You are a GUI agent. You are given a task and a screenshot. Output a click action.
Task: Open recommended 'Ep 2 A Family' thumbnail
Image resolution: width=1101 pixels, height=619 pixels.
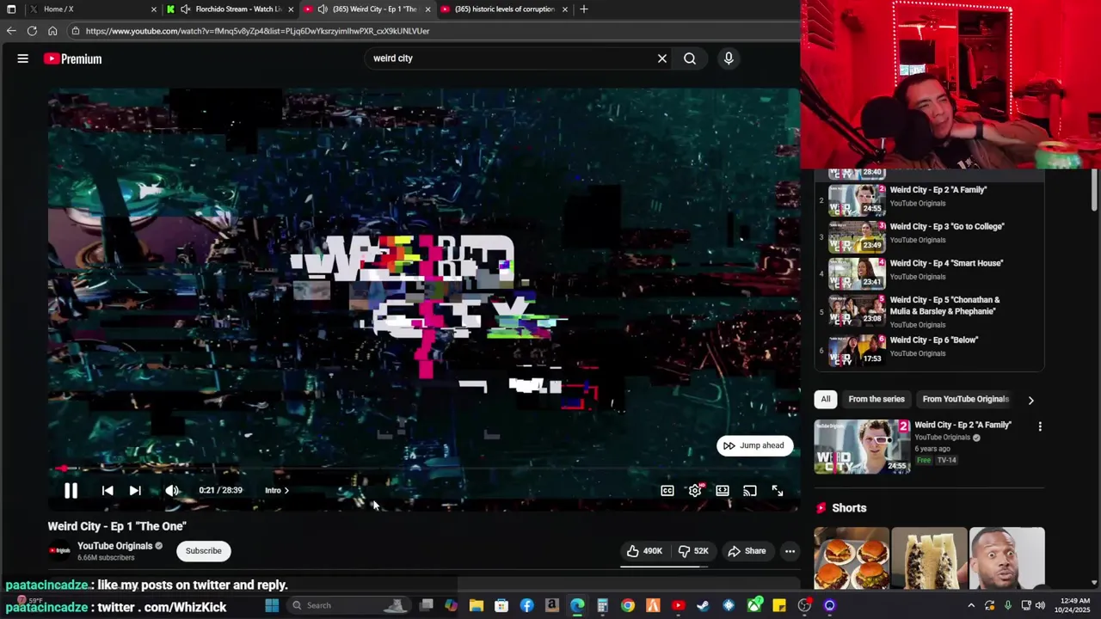pos(863,447)
